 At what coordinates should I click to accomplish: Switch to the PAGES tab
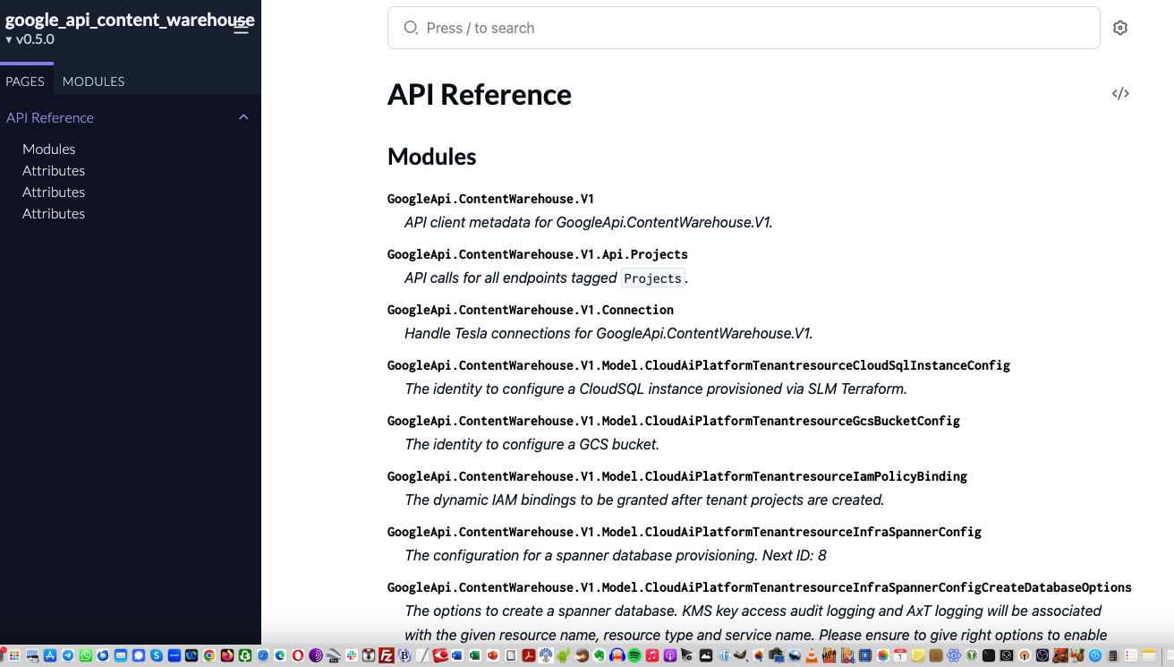click(25, 81)
